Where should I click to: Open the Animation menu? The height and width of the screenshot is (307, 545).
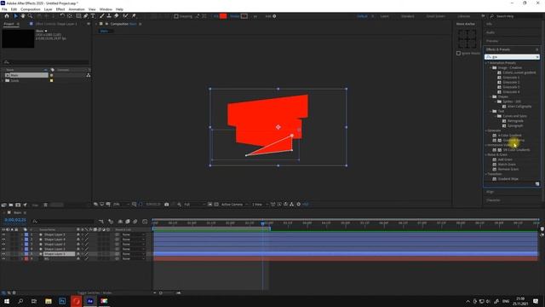[x=77, y=9]
